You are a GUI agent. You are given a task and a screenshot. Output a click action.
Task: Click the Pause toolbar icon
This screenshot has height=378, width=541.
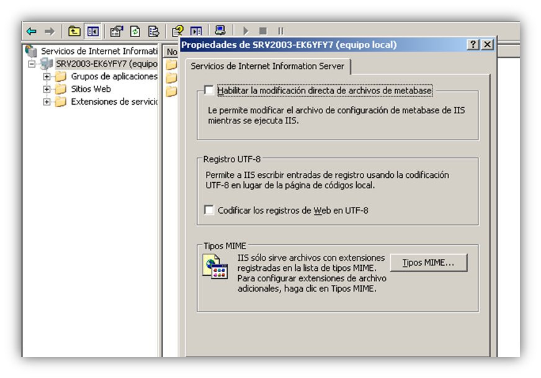coord(281,32)
